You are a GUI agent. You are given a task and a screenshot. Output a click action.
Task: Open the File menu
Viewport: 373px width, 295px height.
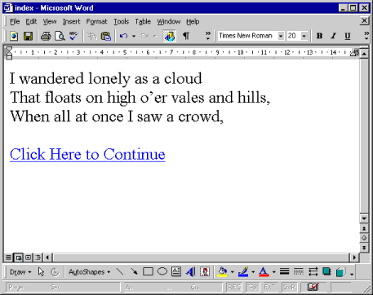tap(15, 21)
